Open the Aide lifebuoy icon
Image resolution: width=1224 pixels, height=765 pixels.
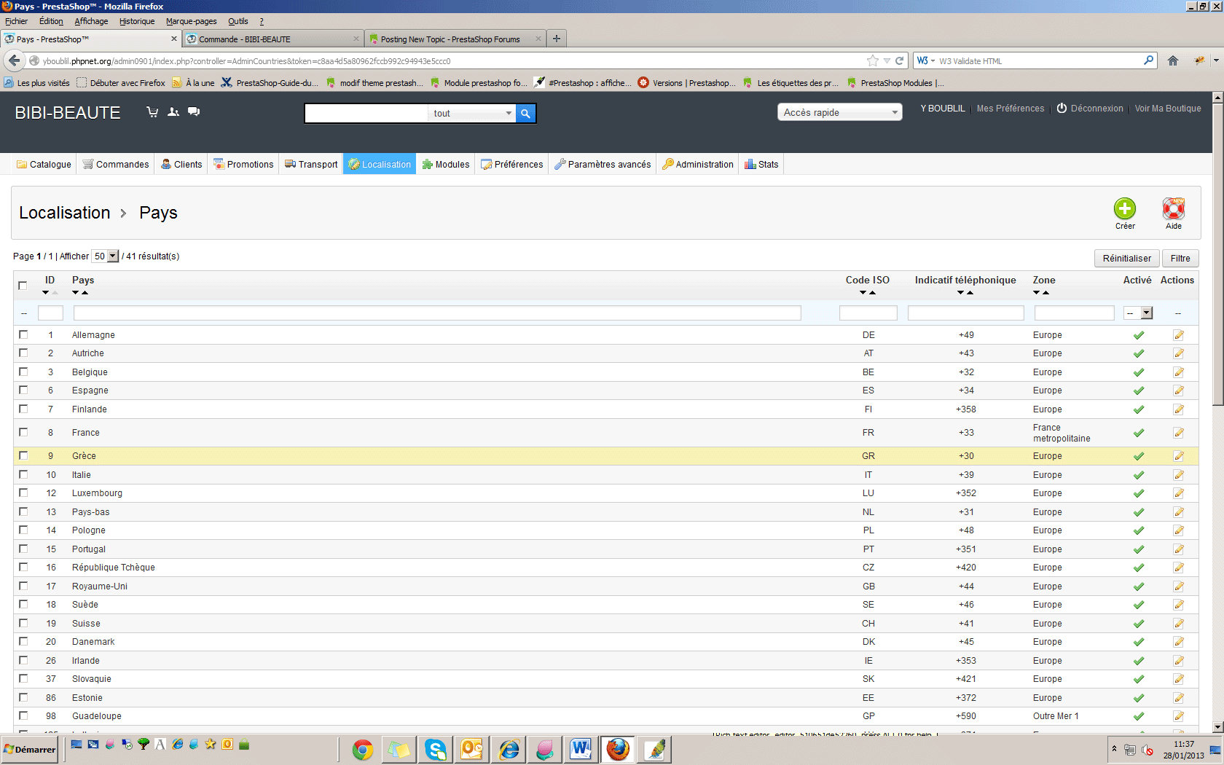1174,209
